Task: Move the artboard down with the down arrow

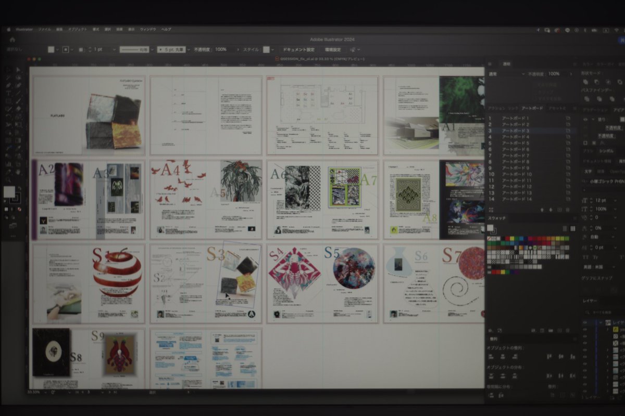Action: point(551,210)
